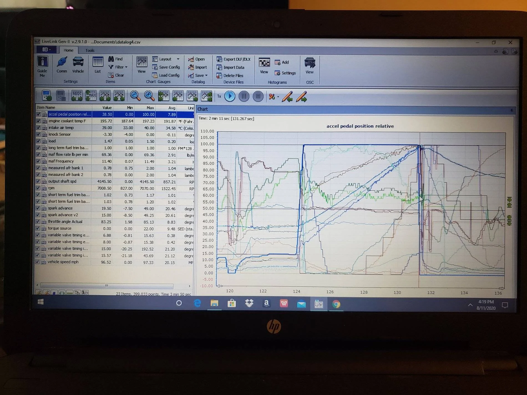This screenshot has height=395, width=527.
Task: Import a datalog
Action: tap(197, 67)
